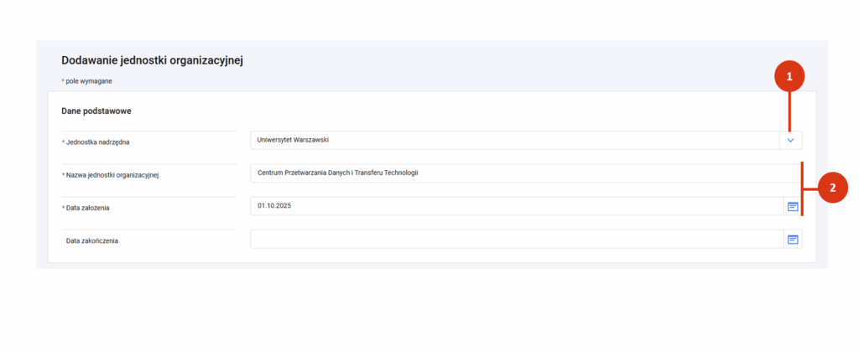The image size is (859, 351).
Task: Click the red asterisk before pole wymagane
Action: (63, 81)
